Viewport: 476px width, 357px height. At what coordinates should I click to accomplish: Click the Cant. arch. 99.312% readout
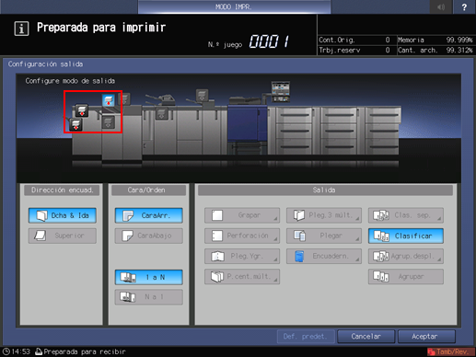(x=435, y=51)
